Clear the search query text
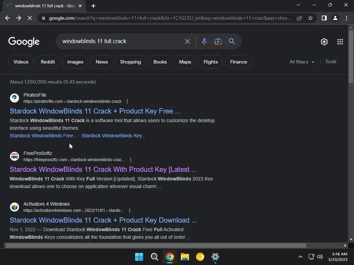The image size is (354, 265). click(187, 41)
